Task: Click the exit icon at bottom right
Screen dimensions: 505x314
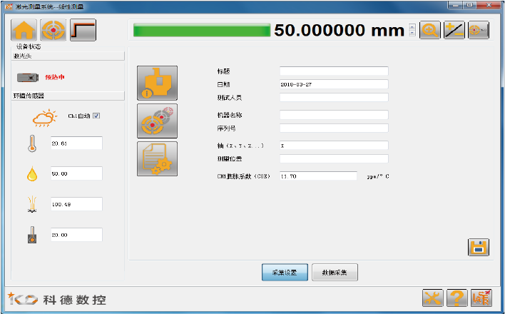Action: (x=481, y=298)
